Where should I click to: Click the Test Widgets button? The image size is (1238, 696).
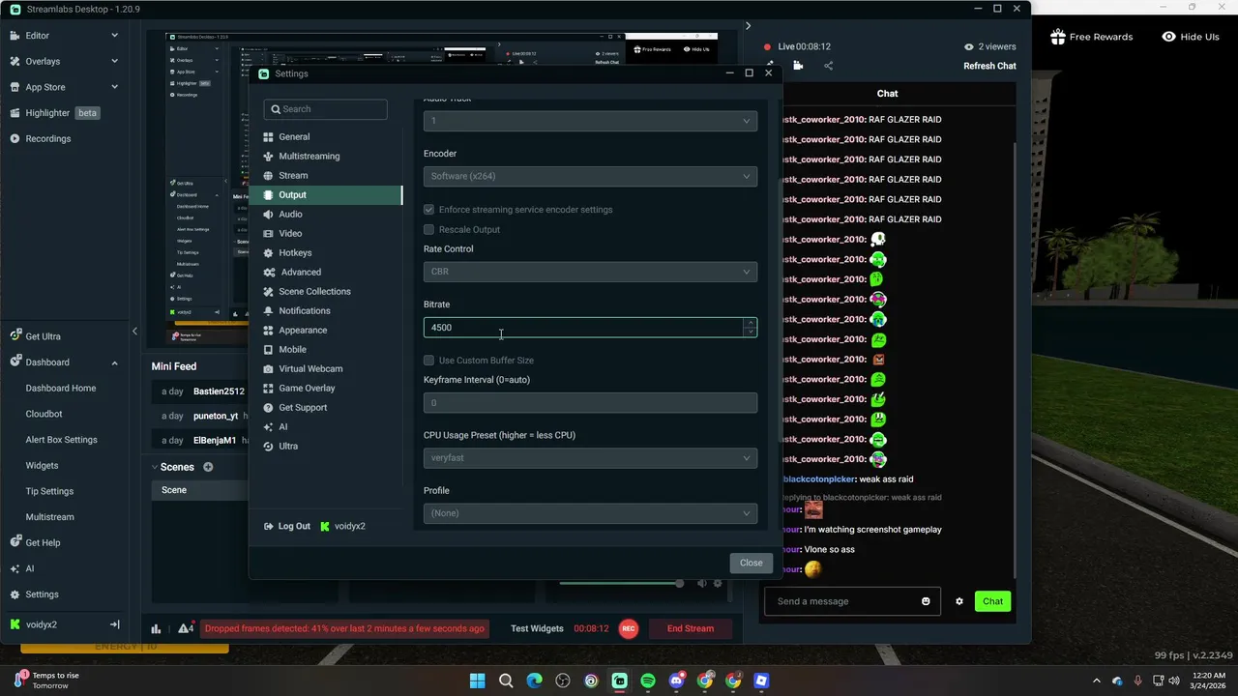click(x=537, y=628)
